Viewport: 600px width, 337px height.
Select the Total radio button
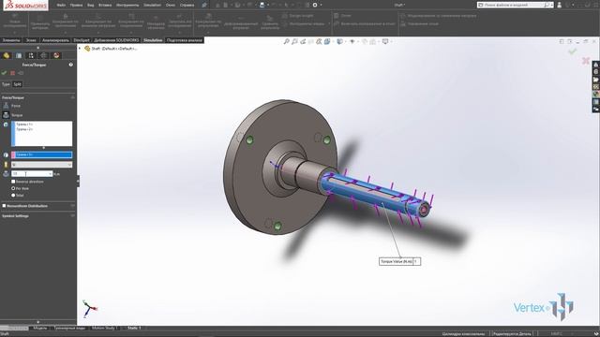13,196
